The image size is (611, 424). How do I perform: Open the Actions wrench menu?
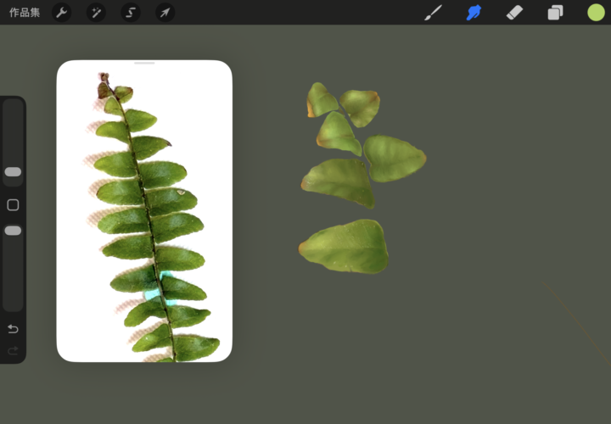coord(62,13)
